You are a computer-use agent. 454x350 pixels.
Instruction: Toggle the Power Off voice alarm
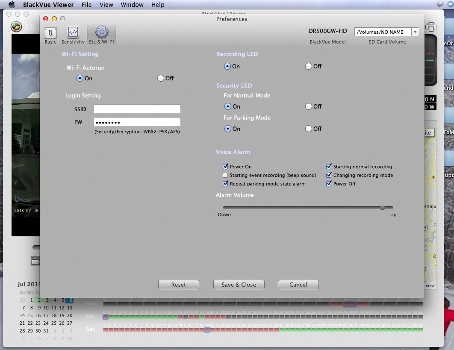[x=329, y=183]
